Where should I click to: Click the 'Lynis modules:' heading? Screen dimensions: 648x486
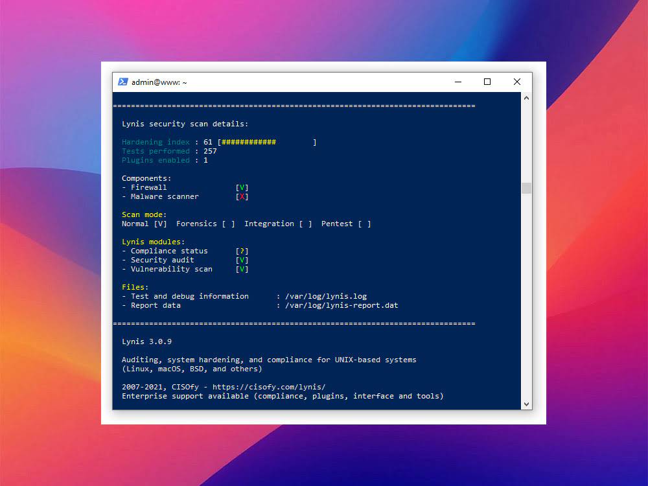coord(154,242)
